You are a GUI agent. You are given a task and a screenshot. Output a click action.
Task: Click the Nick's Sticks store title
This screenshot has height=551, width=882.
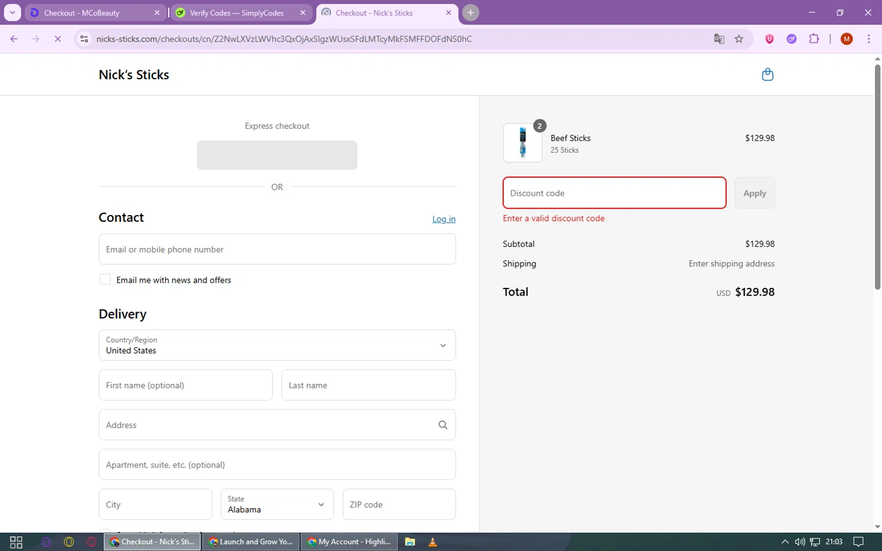pyautogui.click(x=134, y=75)
